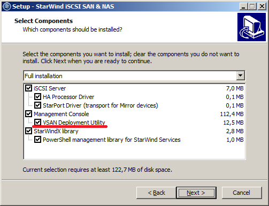This screenshot has height=206, width=269.
Task: Uncheck the StarWindX library checkbox
Action: [28, 131]
